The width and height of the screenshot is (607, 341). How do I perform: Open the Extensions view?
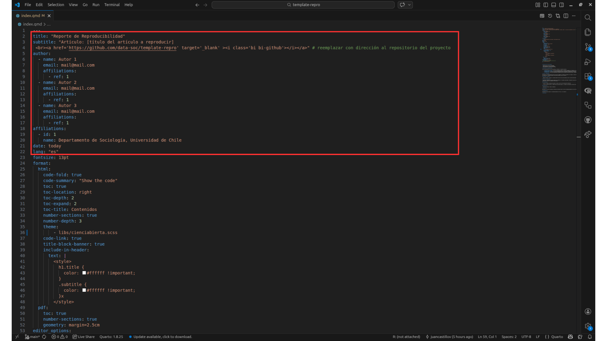point(588,76)
